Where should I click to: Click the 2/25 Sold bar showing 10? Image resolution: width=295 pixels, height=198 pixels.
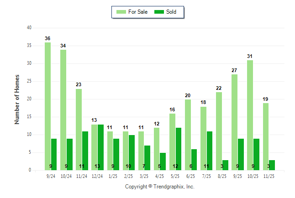click(x=132, y=153)
